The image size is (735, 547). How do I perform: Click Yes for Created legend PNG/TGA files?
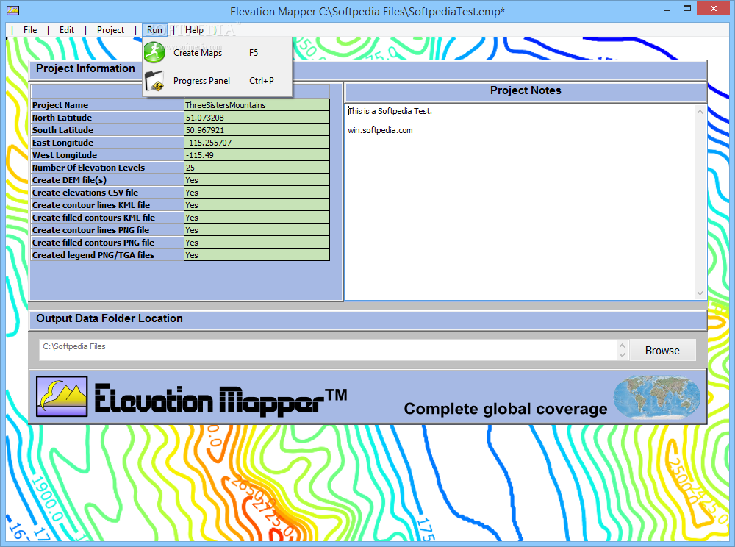click(257, 255)
